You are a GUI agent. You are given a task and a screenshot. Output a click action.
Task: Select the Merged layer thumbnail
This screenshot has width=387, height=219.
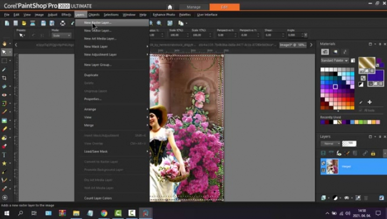pos(332,166)
